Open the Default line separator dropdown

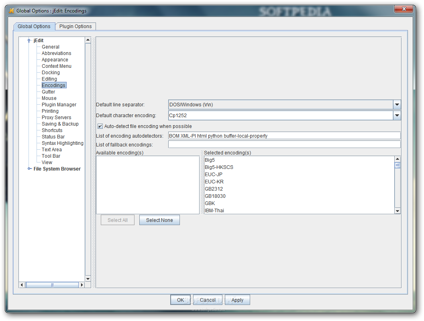(x=397, y=105)
